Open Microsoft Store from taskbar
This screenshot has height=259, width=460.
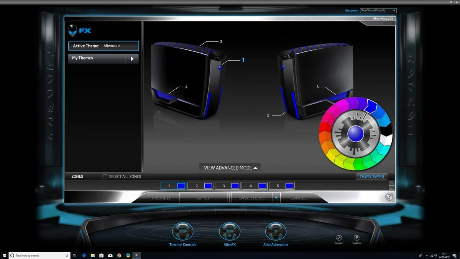102,255
